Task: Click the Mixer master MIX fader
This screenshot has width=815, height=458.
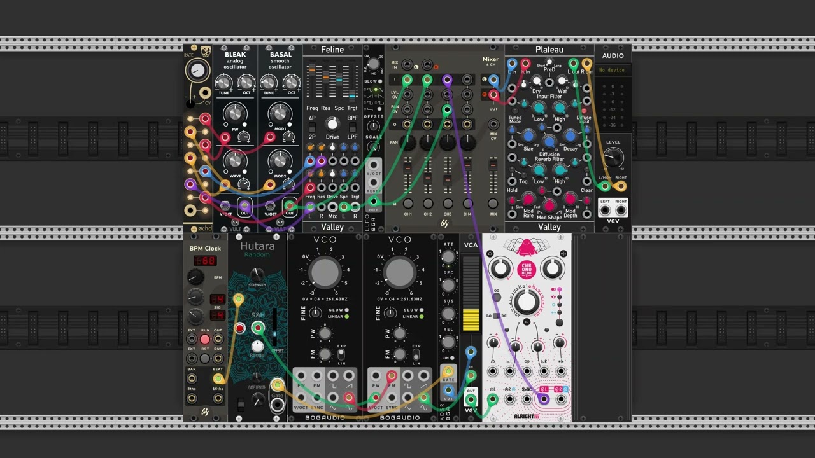Action: click(493, 175)
